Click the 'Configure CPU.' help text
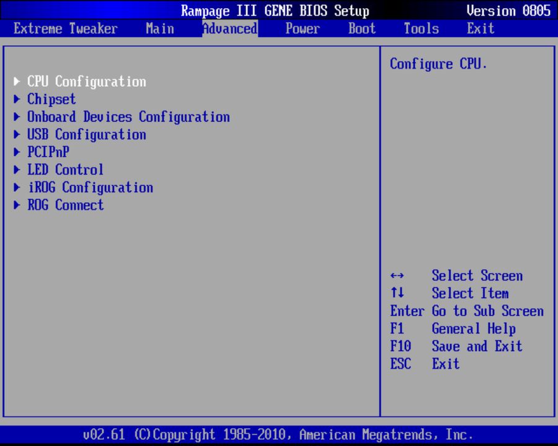 [438, 64]
